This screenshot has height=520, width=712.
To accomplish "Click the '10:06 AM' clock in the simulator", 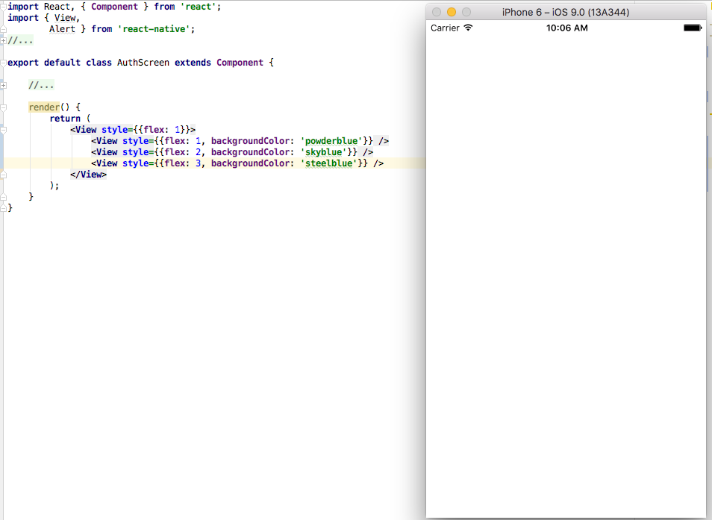I will (x=566, y=28).
